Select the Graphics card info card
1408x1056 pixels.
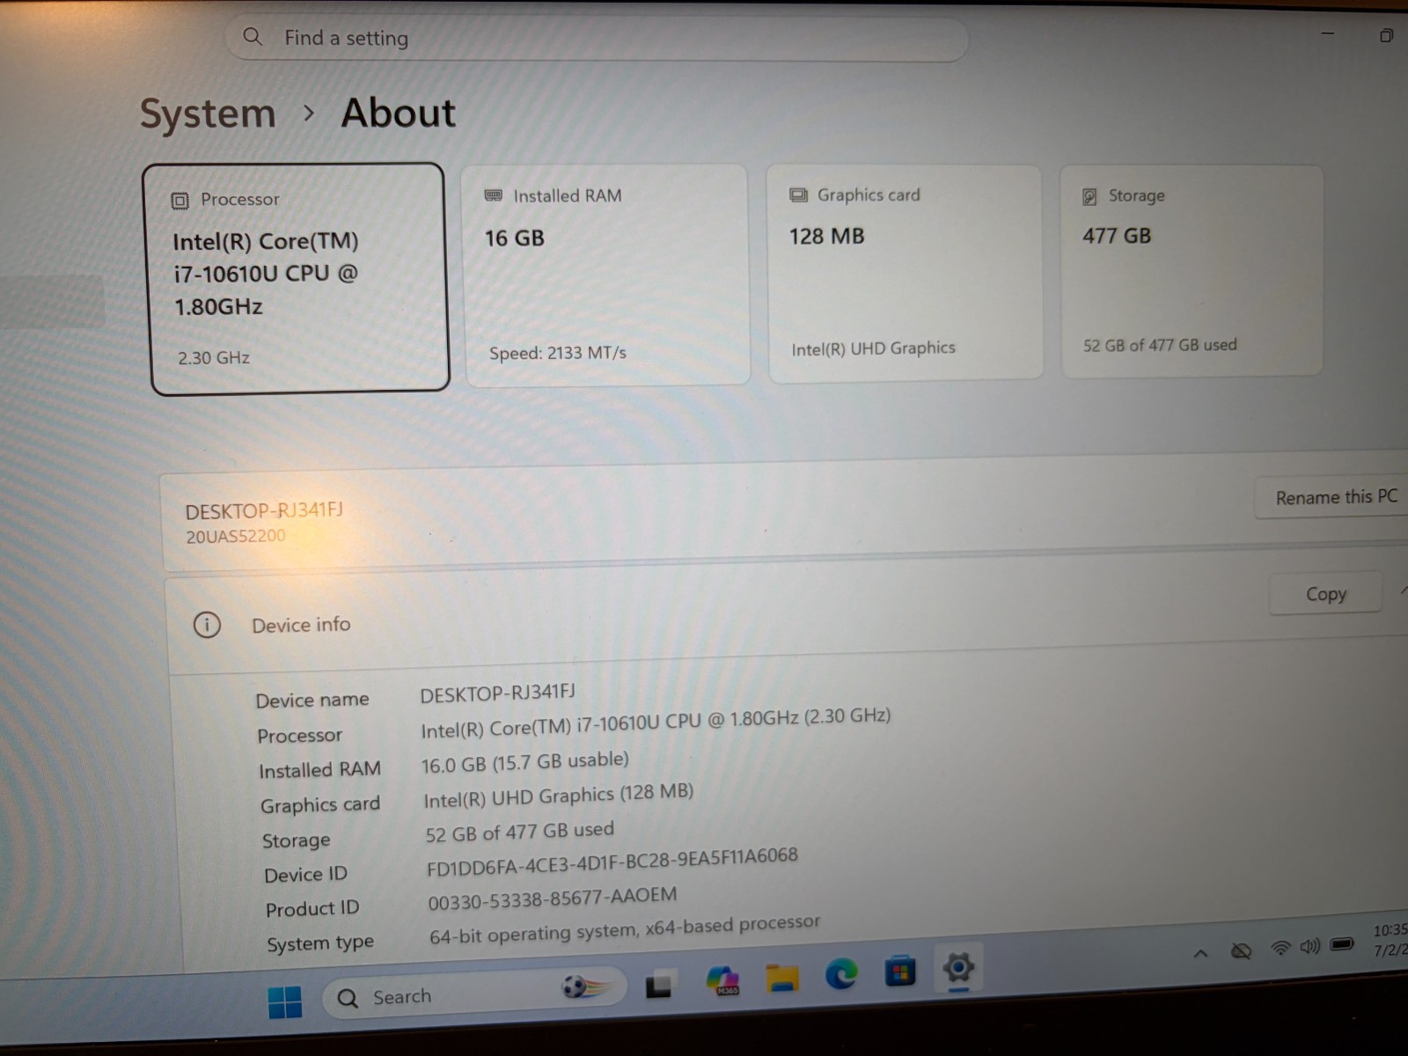(905, 273)
